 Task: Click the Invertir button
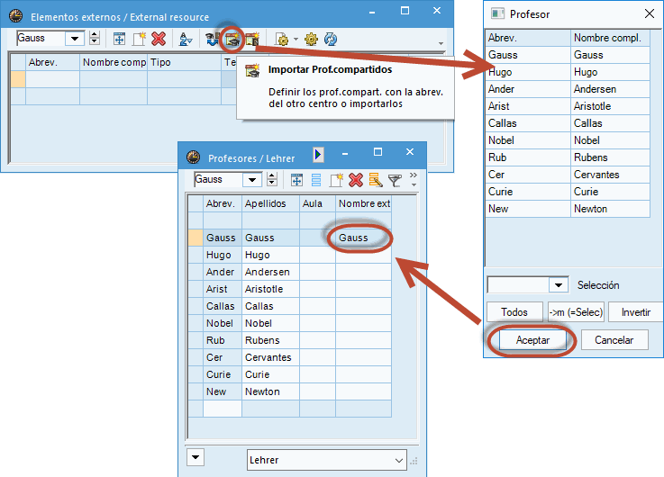pos(635,312)
